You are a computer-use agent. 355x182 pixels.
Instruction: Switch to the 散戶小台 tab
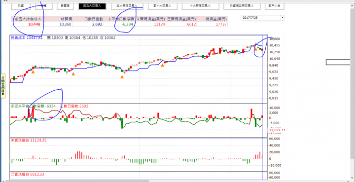(x=275, y=6)
